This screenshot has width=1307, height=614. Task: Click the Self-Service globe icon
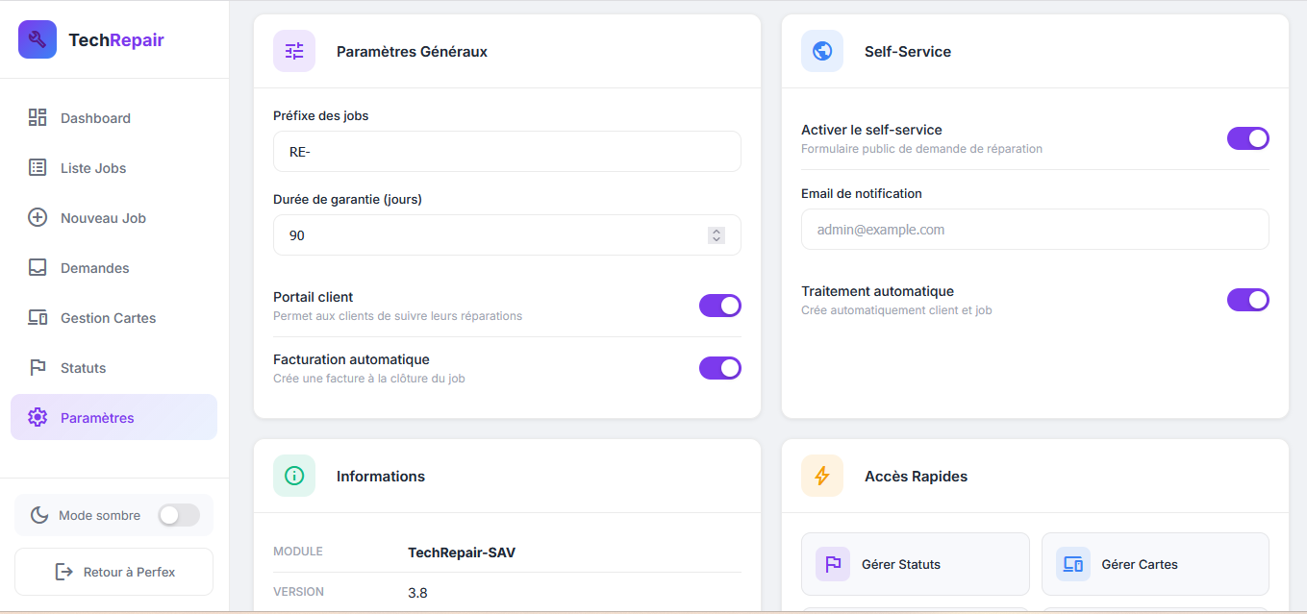coord(822,51)
